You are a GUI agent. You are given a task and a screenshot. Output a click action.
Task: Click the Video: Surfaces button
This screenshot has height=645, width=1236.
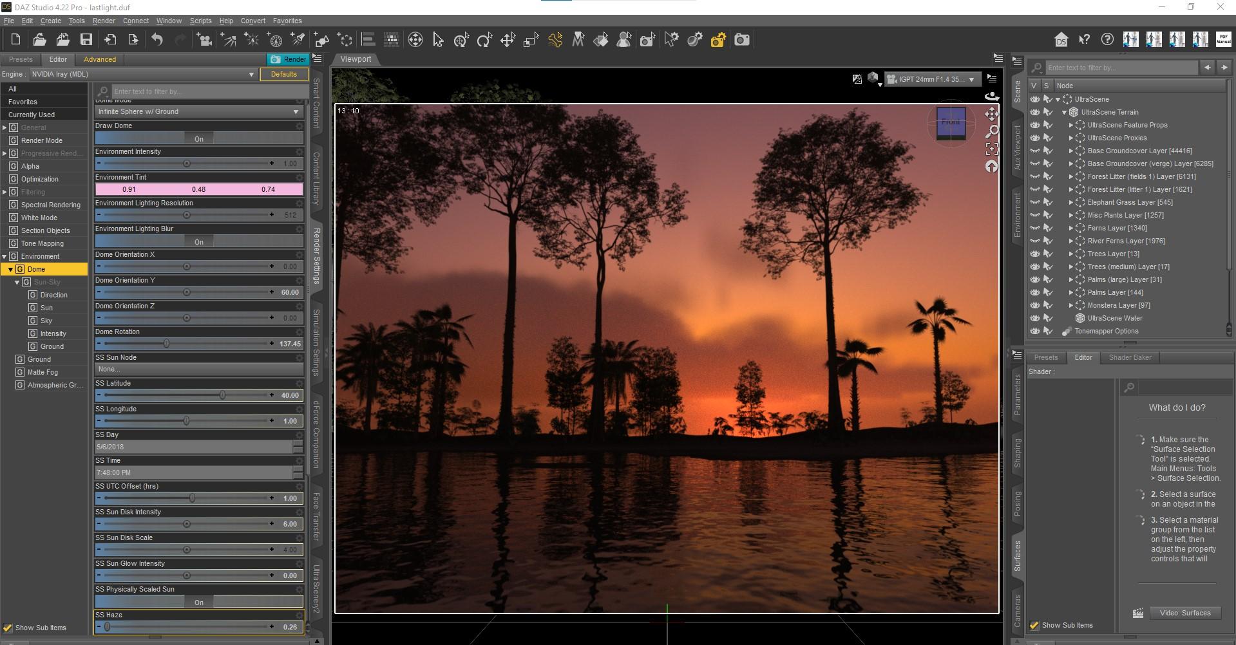[1184, 613]
